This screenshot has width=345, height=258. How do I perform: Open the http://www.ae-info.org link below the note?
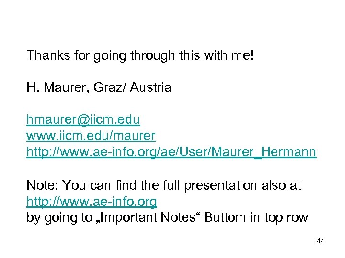[x=92, y=202]
